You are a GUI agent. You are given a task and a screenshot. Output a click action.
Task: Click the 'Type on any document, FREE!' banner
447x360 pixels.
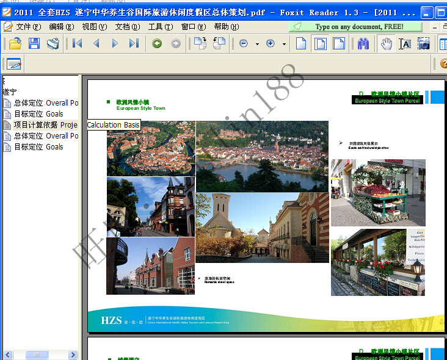click(355, 27)
